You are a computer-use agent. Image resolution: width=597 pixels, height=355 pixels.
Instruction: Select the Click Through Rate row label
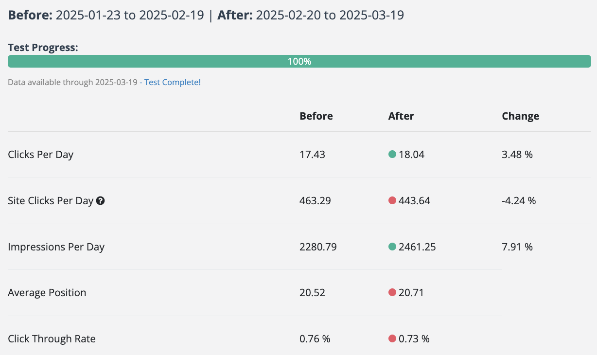[x=52, y=339]
